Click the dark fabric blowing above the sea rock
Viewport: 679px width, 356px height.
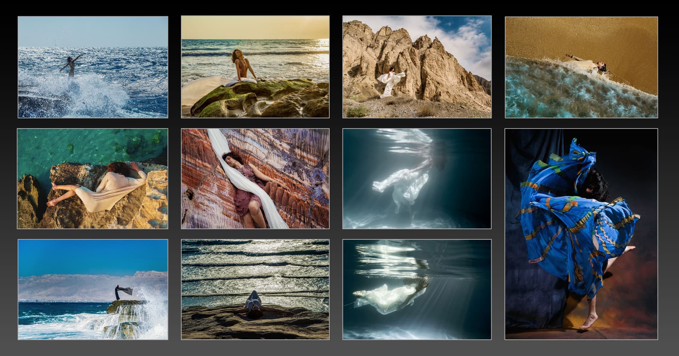(124, 290)
